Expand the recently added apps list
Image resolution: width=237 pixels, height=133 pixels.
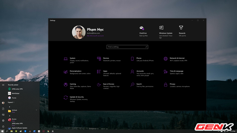point(11,102)
